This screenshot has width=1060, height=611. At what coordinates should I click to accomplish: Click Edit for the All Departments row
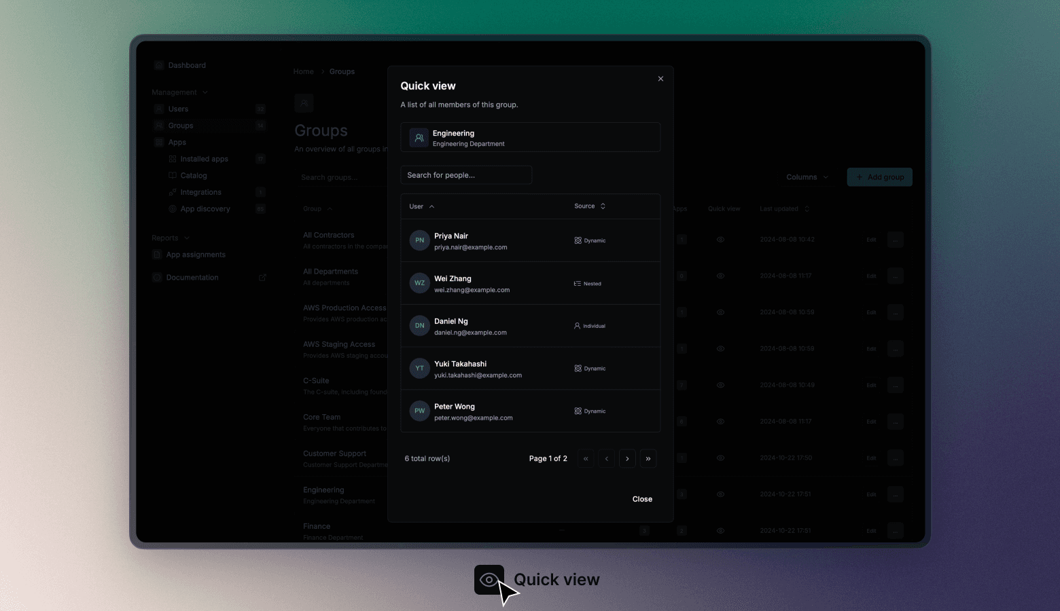click(871, 276)
